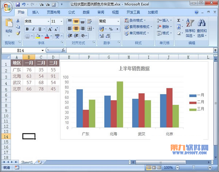Viewport: 219px width, 172px height.
Task: Zoom out with the minus button
Action: pos(177,167)
